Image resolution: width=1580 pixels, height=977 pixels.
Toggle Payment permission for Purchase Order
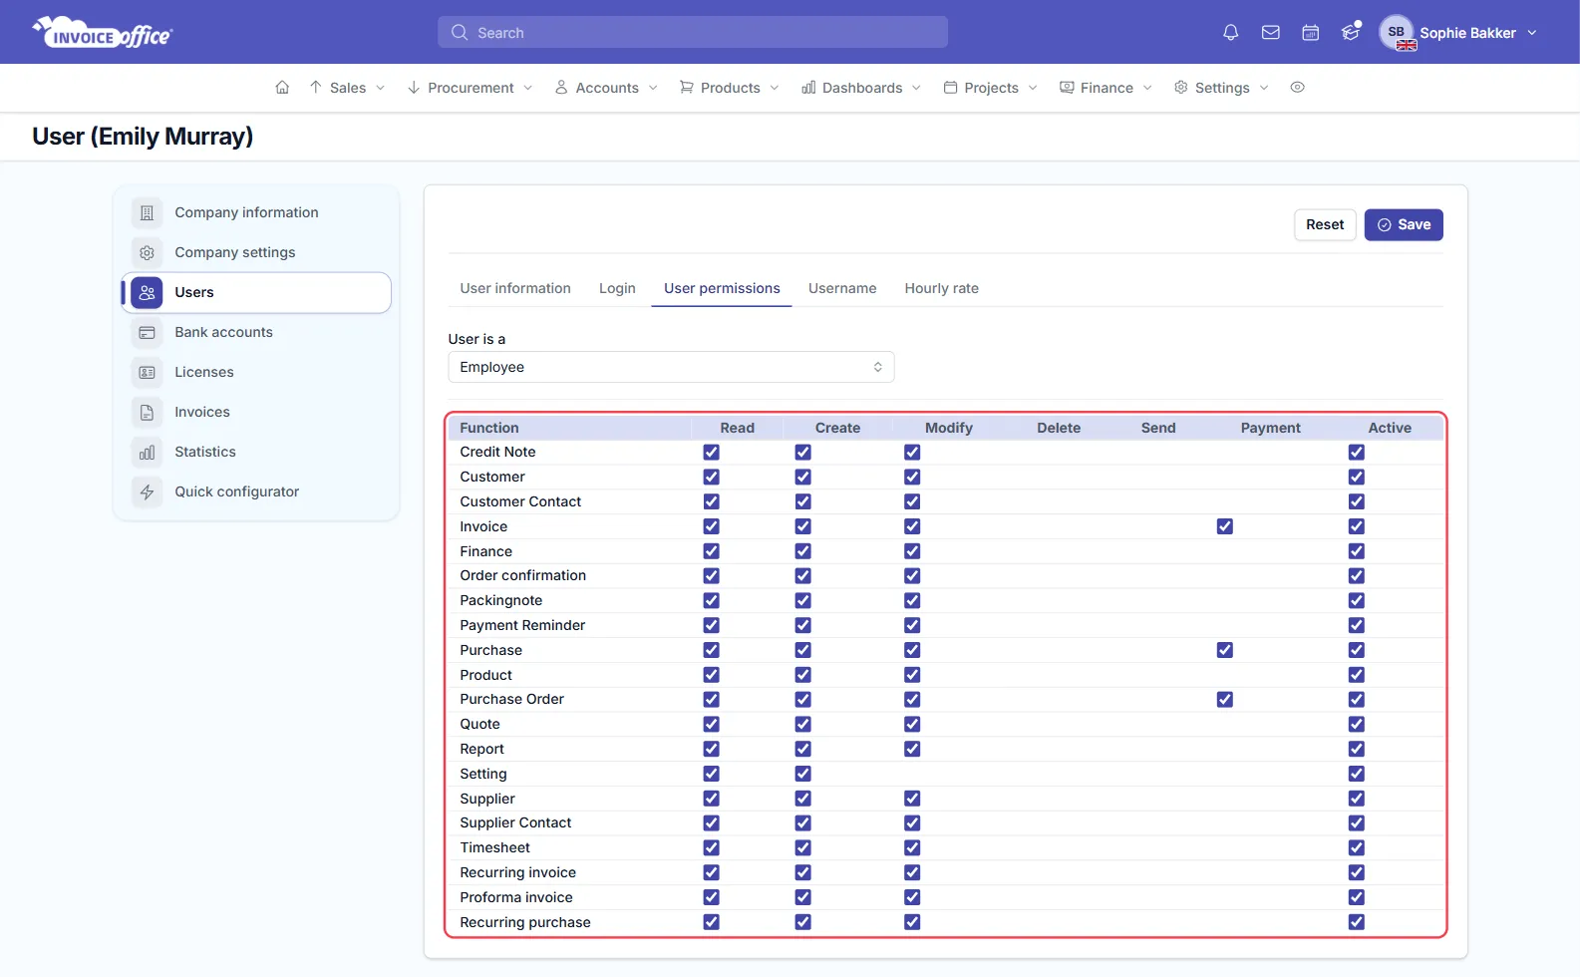click(x=1225, y=700)
